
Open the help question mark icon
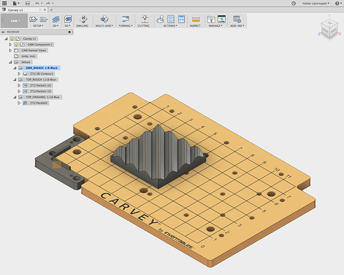click(x=337, y=3)
